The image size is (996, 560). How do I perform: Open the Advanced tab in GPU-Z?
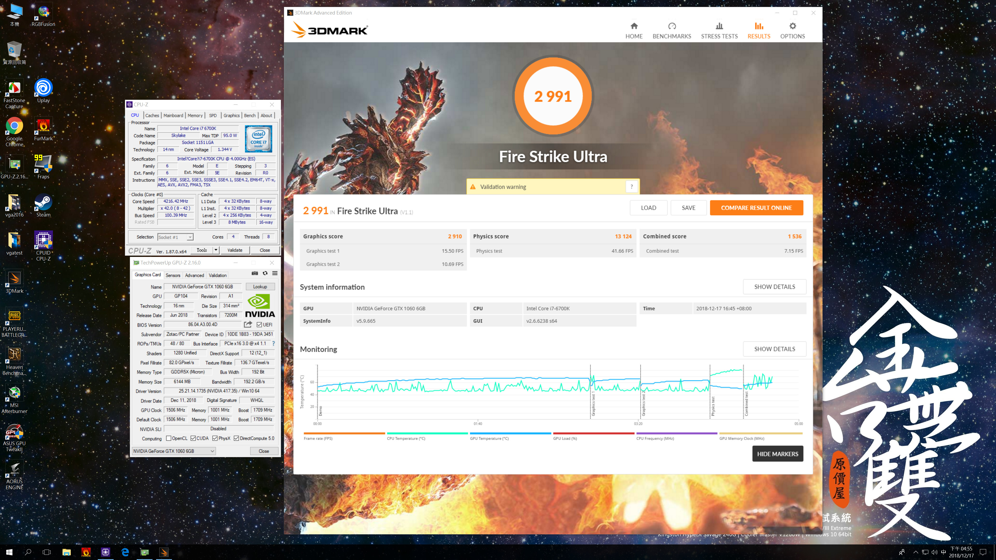(195, 275)
